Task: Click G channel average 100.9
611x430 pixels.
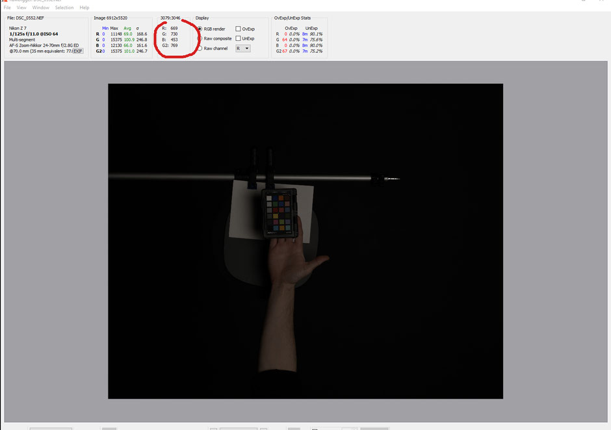Action: (x=129, y=40)
